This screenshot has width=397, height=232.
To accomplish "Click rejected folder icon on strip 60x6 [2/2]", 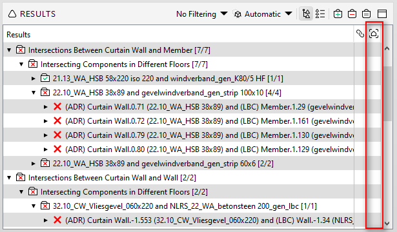I will click(x=45, y=163).
